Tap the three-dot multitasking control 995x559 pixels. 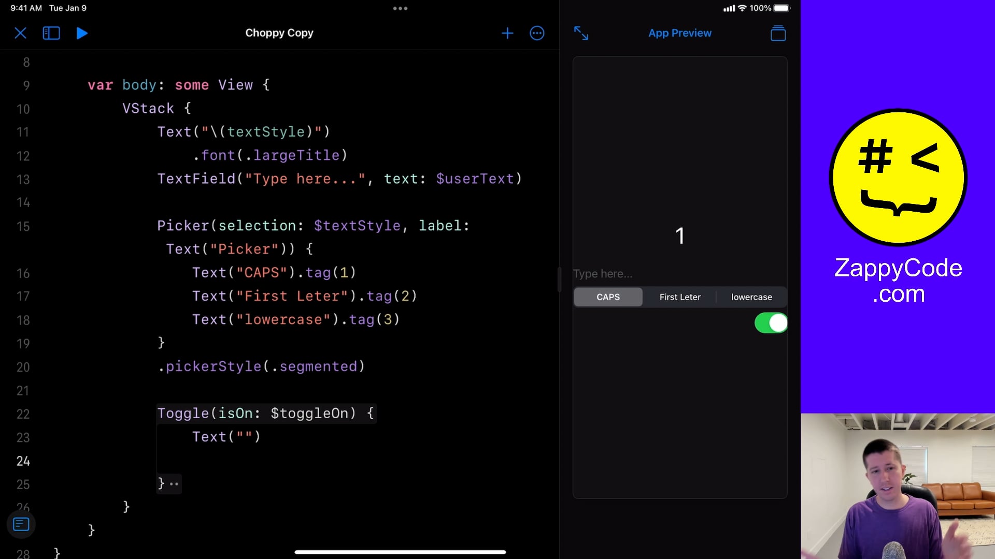pos(400,8)
